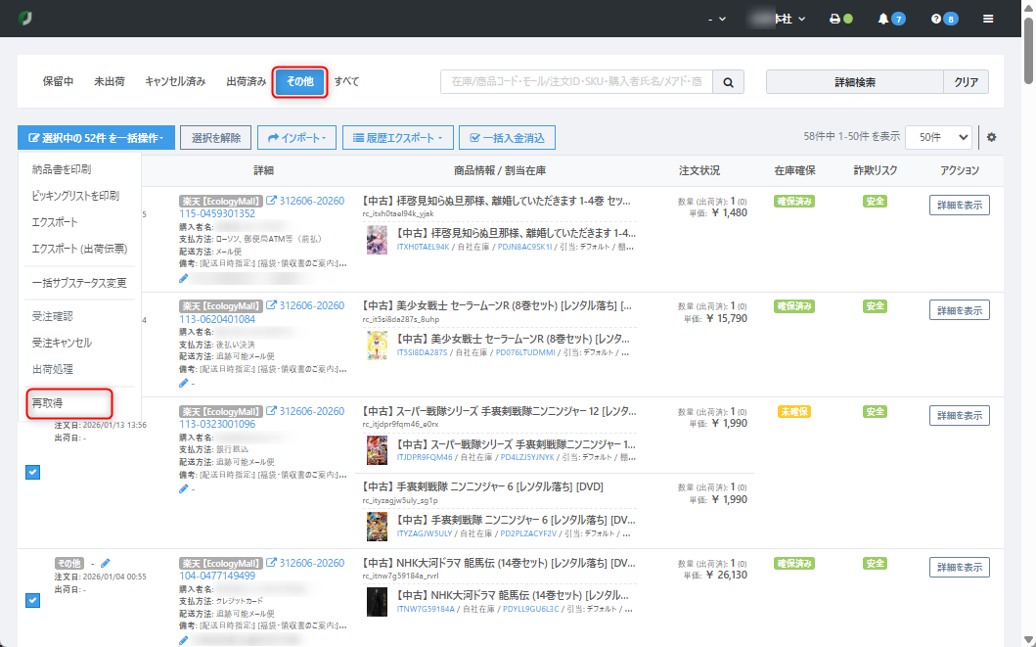This screenshot has width=1036, height=647.
Task: Click the search magnifier button
Action: pyautogui.click(x=728, y=82)
